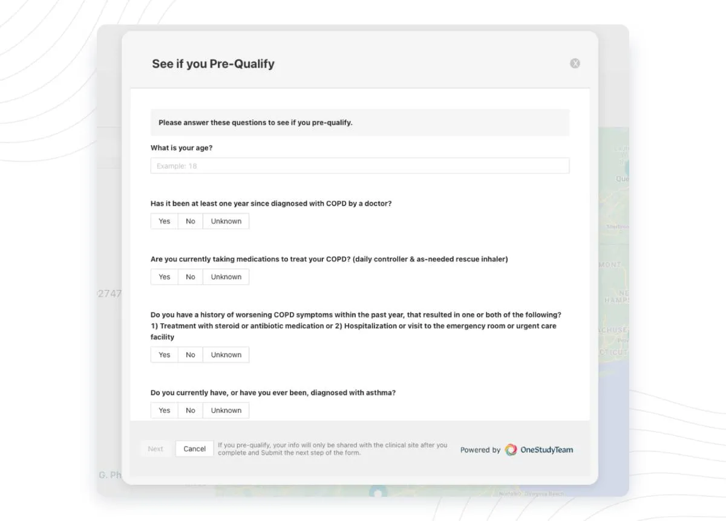This screenshot has height=521, width=726.
Task: Choose Unknown for the COPD medications question
Action: pos(226,276)
